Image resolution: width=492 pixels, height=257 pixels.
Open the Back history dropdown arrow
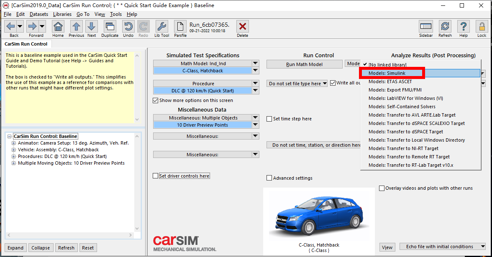click(20, 27)
